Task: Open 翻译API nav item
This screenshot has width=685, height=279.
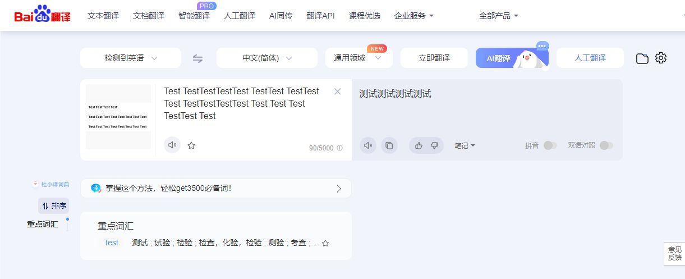Action: tap(320, 16)
